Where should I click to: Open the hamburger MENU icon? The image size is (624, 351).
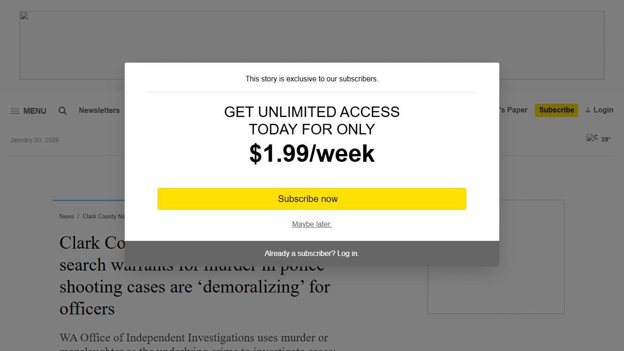[15, 111]
